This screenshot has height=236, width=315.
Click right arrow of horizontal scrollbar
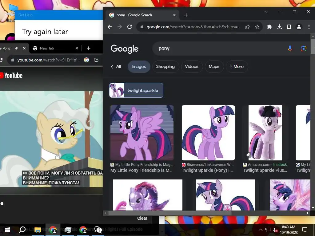coord(308,213)
